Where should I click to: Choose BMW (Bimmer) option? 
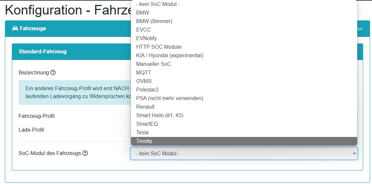point(154,21)
